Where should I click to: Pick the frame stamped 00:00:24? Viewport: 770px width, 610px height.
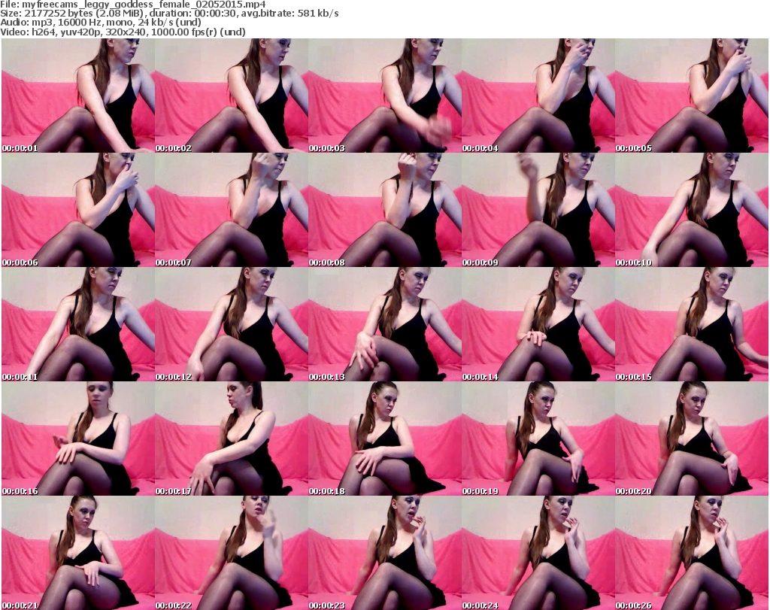tap(538, 553)
